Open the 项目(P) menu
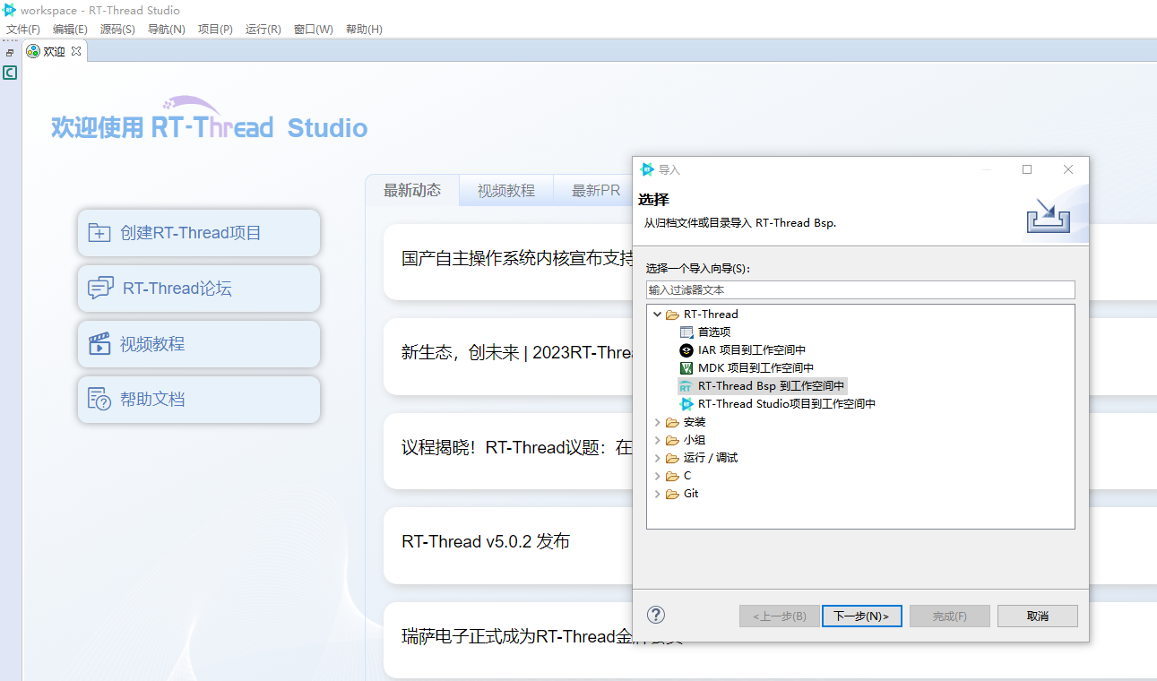The width and height of the screenshot is (1157, 681). click(x=215, y=30)
